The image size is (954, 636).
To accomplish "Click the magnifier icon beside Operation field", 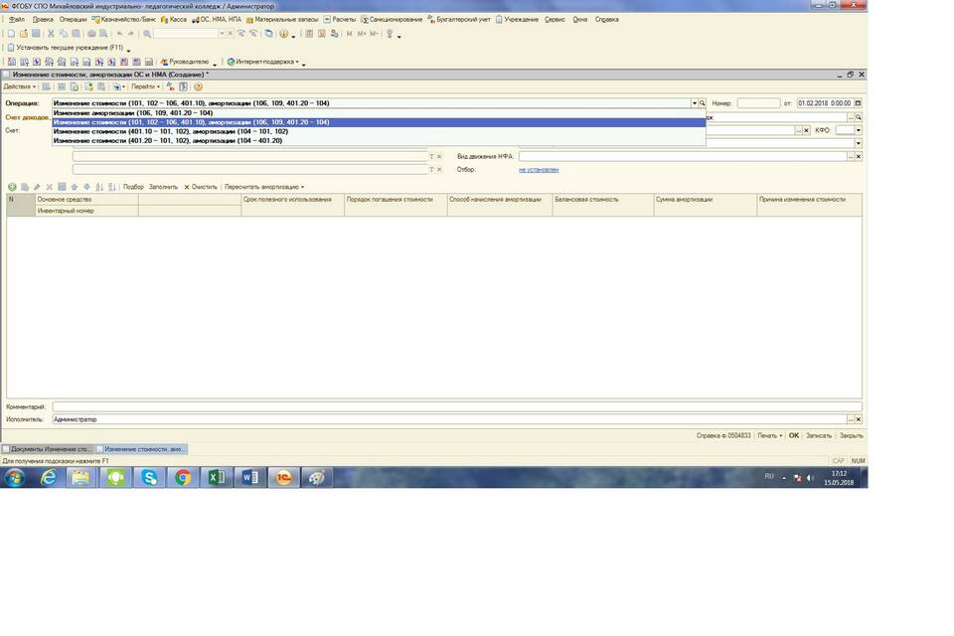I will click(702, 103).
